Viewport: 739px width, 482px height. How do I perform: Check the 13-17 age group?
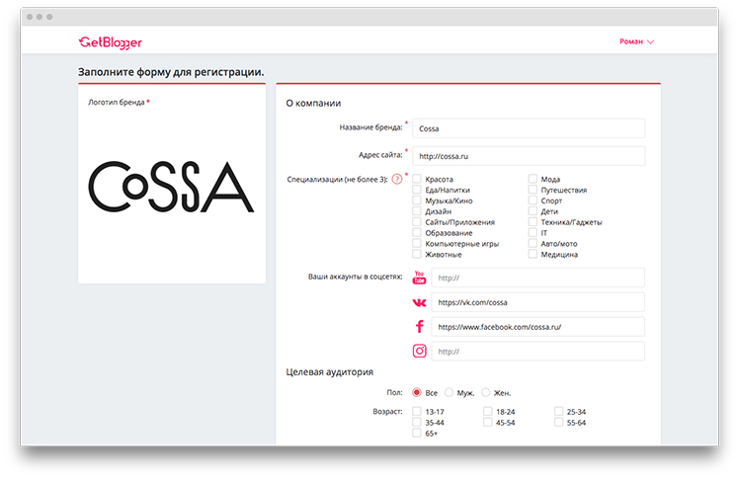click(x=417, y=411)
